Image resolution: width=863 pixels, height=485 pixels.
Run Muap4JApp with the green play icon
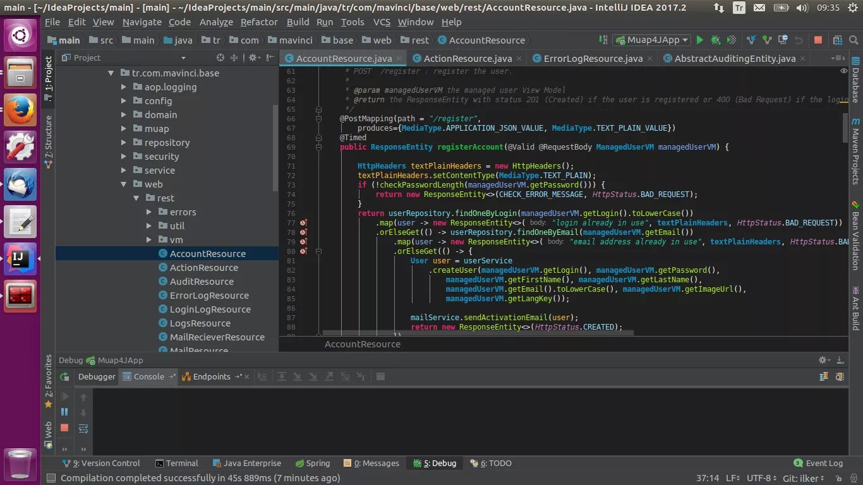700,40
